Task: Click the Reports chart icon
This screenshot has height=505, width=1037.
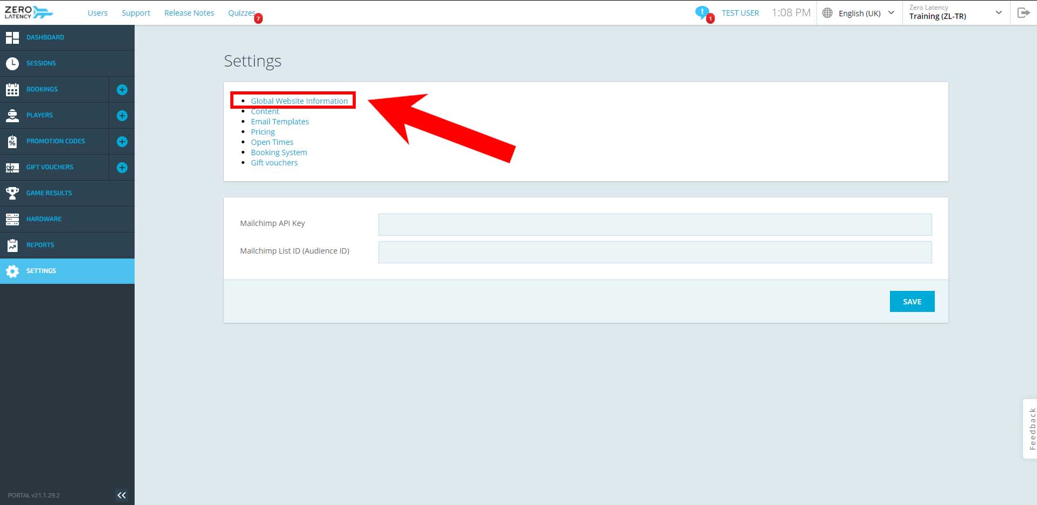Action: [x=12, y=245]
